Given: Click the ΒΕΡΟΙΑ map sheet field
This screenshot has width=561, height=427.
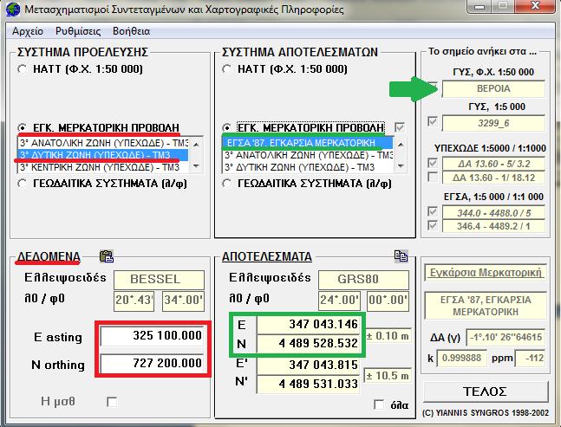Looking at the screenshot, I should pyautogui.click(x=493, y=88).
